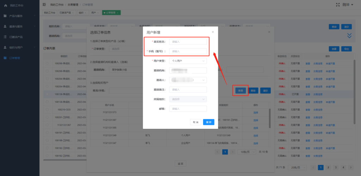Screen dimensions: 361x176
Task: Click 查询 in the top filter bar
Action: coord(334,27)
